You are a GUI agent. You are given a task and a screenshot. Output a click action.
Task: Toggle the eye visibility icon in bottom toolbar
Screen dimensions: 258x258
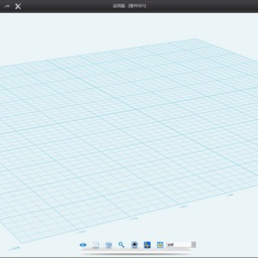tap(83, 245)
